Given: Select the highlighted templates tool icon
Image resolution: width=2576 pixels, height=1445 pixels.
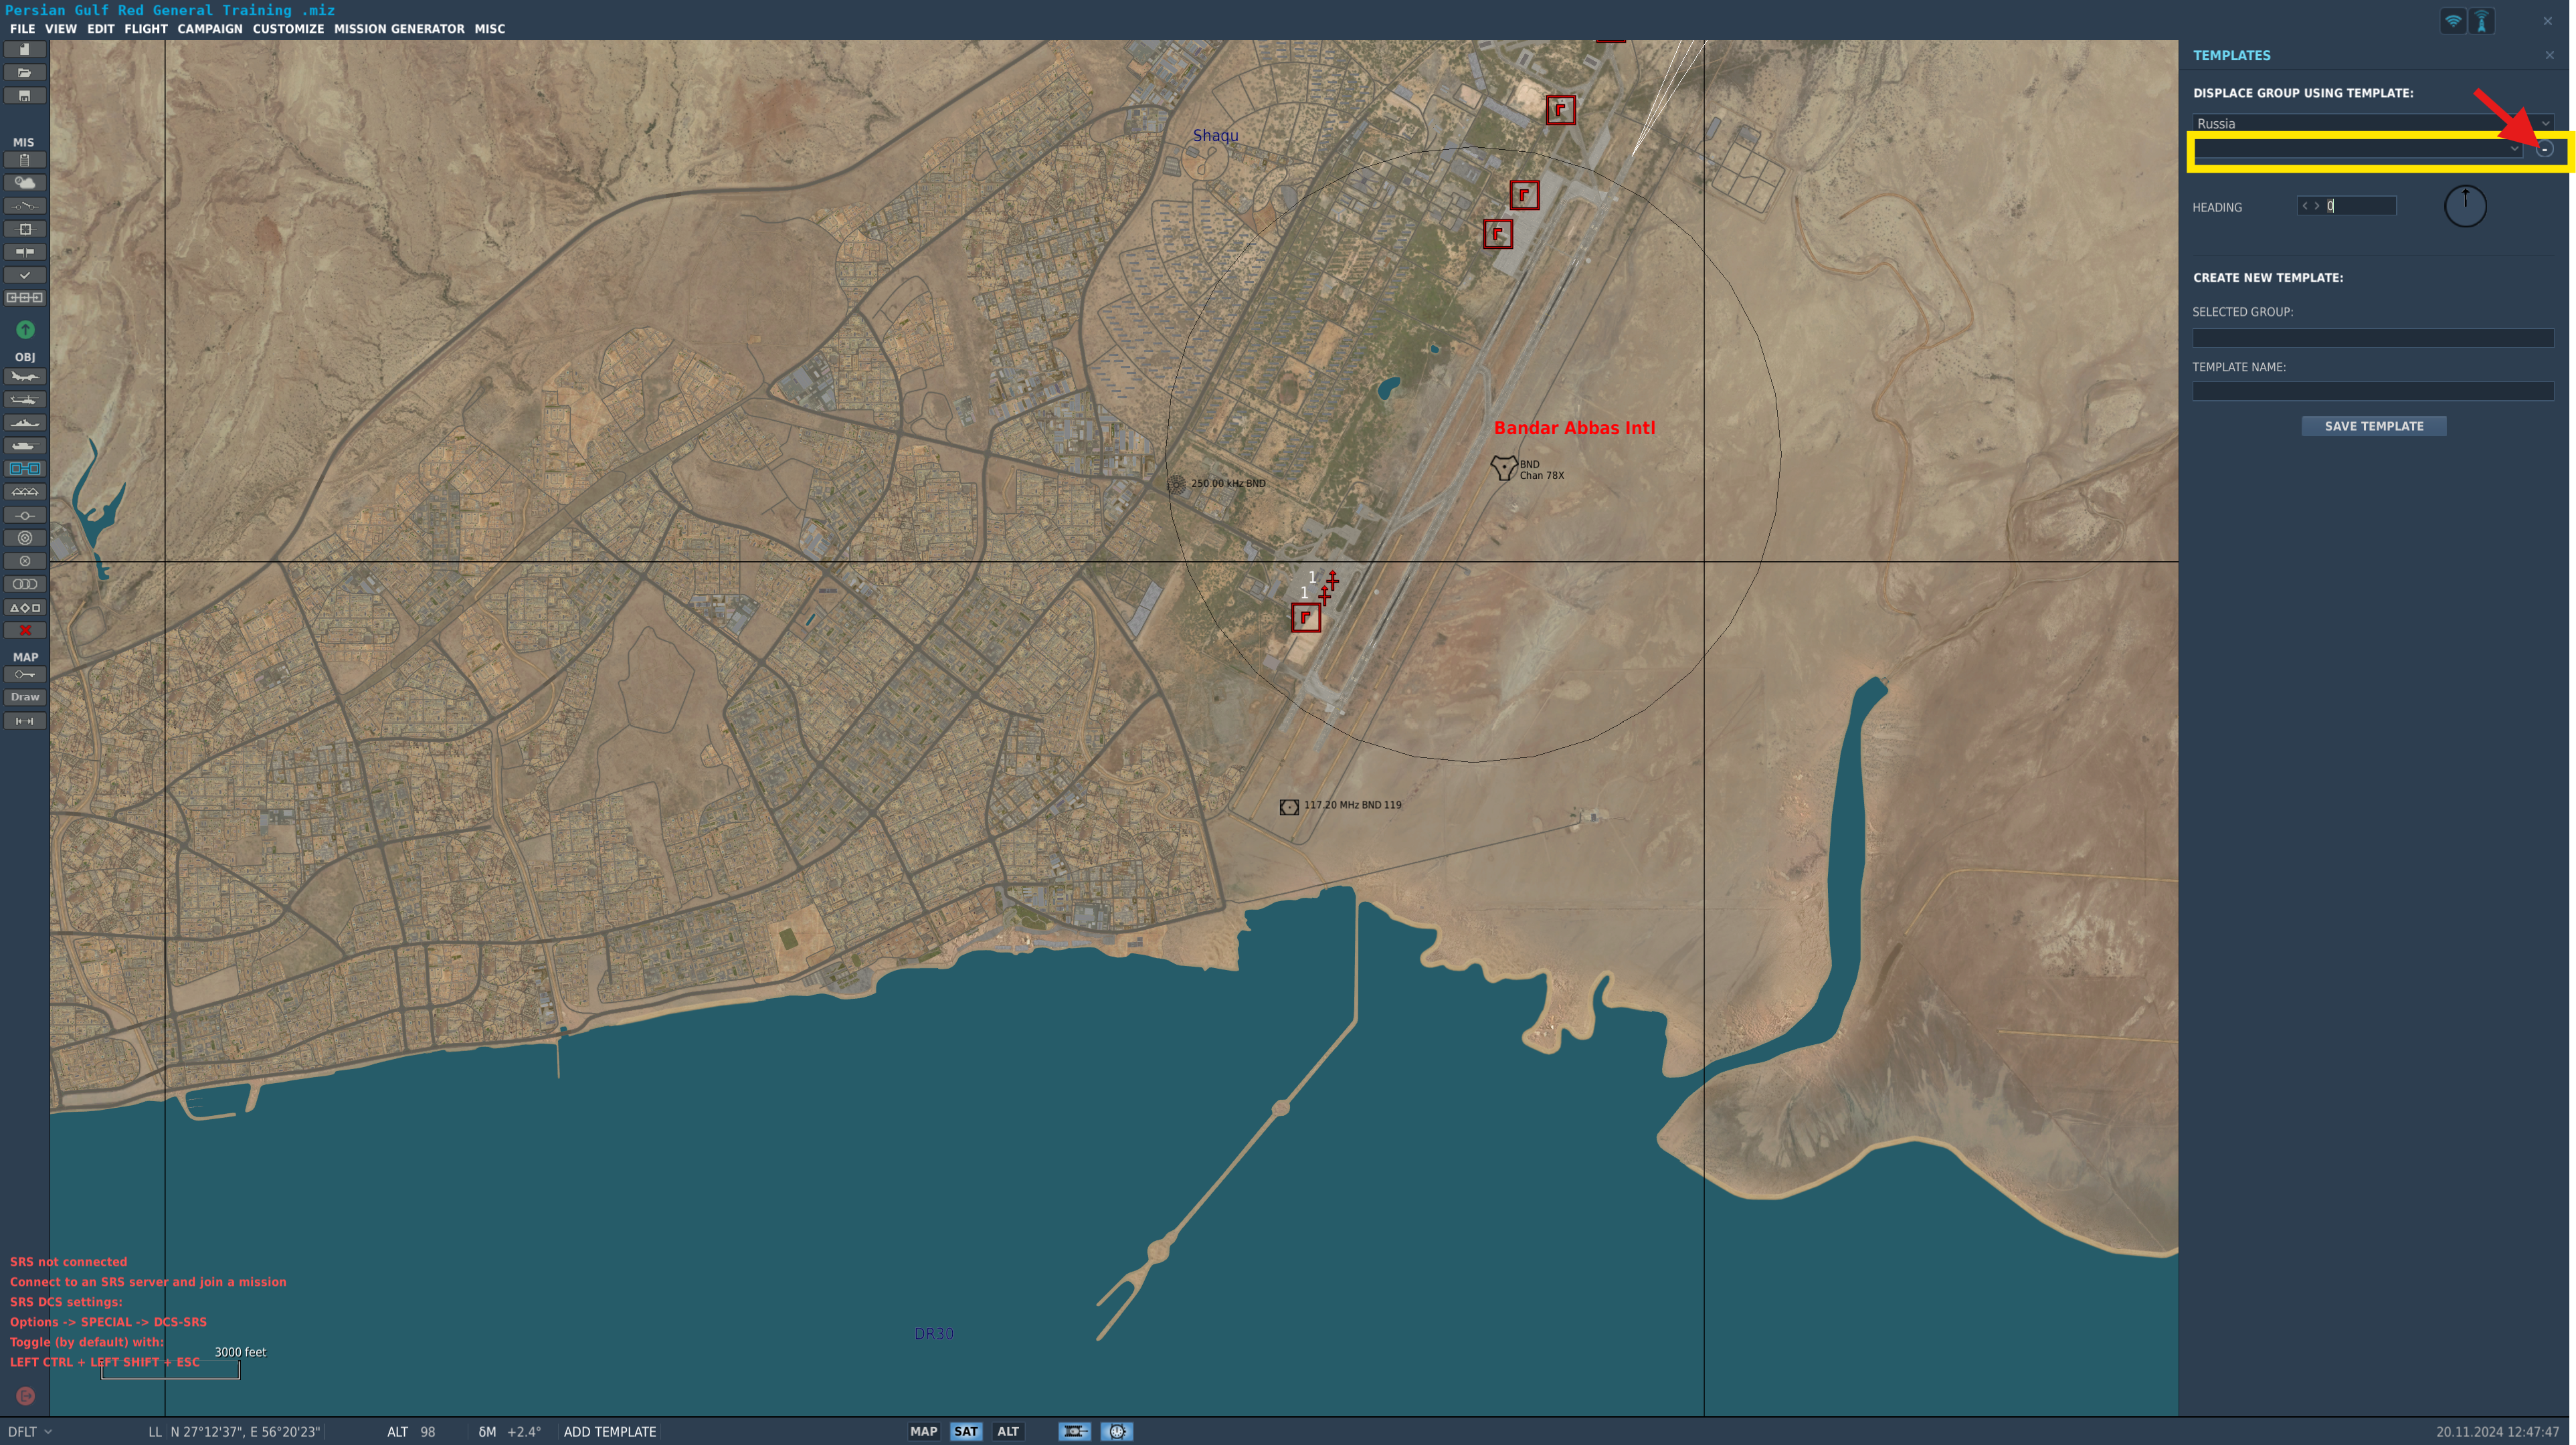Looking at the screenshot, I should 25,469.
